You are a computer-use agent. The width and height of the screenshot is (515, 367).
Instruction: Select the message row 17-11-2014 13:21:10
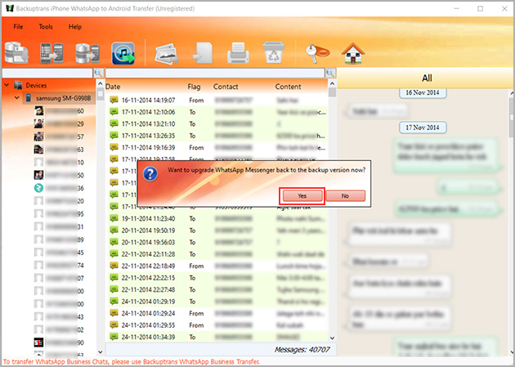click(x=217, y=123)
